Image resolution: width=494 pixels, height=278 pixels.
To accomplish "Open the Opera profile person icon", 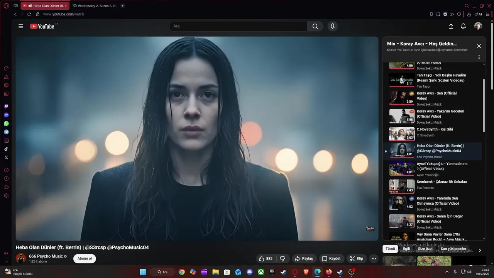I will click(469, 14).
